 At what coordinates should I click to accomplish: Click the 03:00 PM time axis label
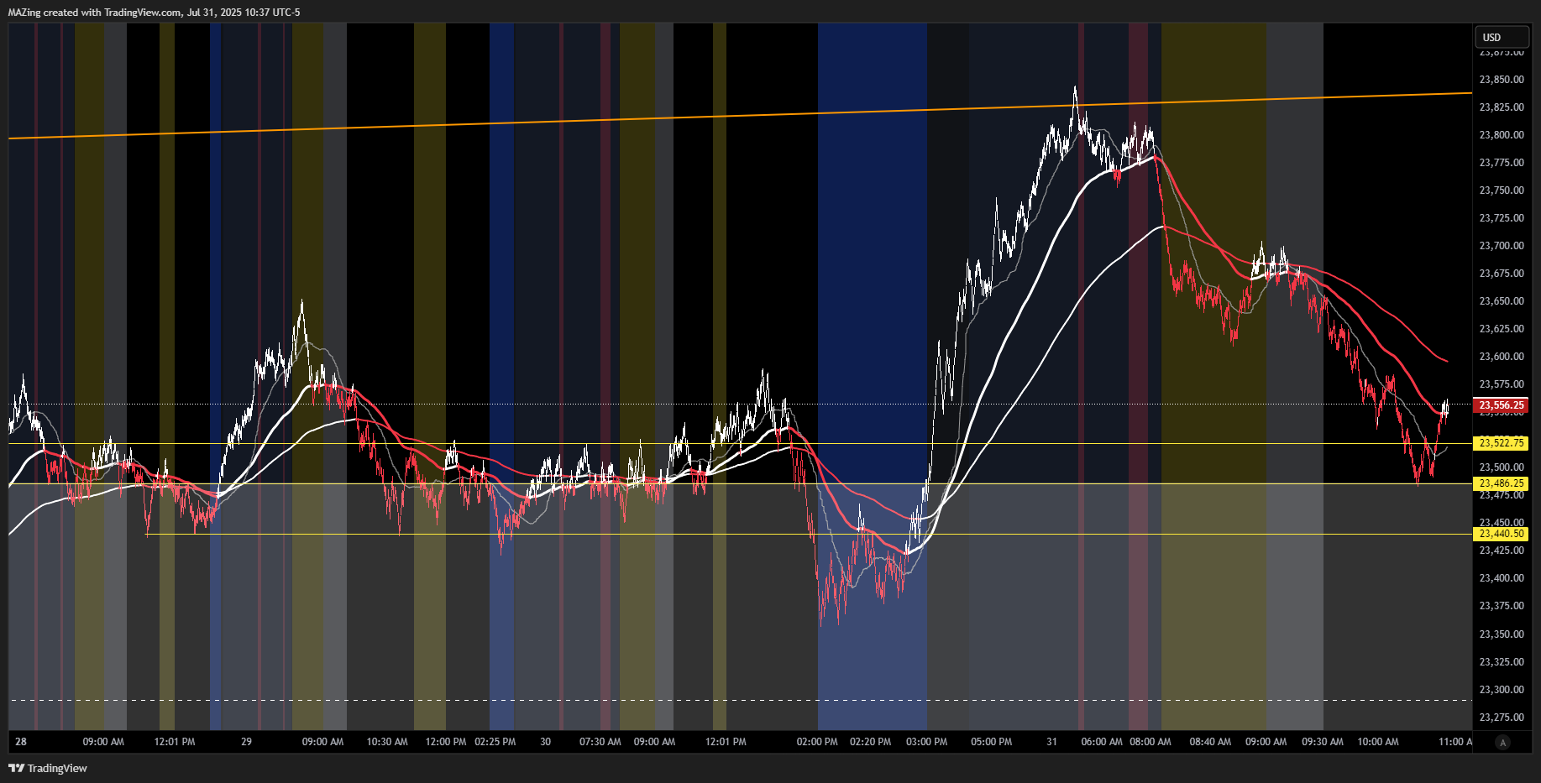927,742
